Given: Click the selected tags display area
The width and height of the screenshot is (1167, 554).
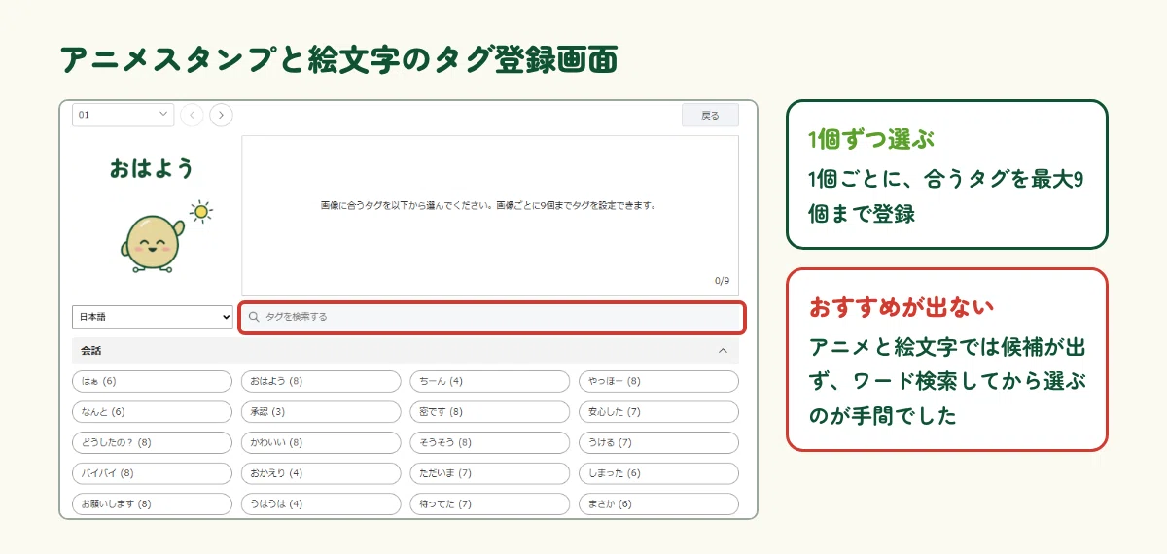Looking at the screenshot, I should 490,216.
